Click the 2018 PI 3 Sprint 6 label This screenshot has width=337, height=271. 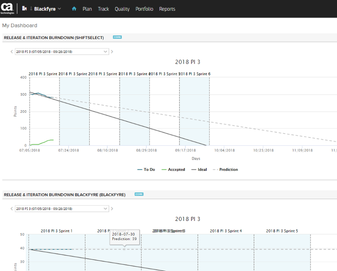[195, 74]
